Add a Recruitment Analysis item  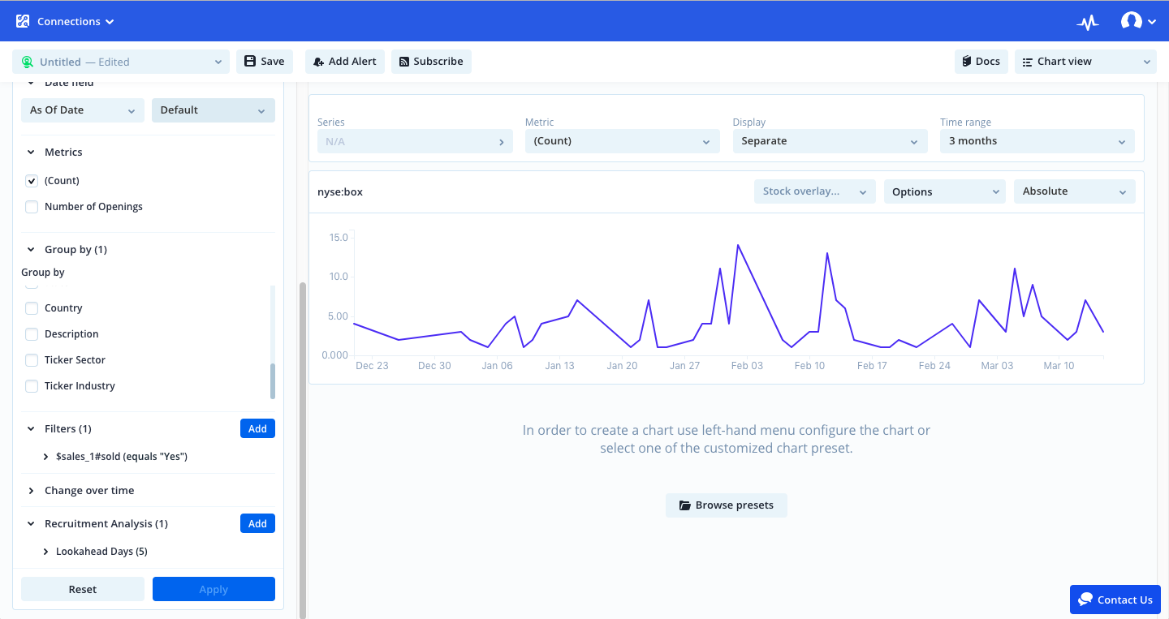pos(257,524)
